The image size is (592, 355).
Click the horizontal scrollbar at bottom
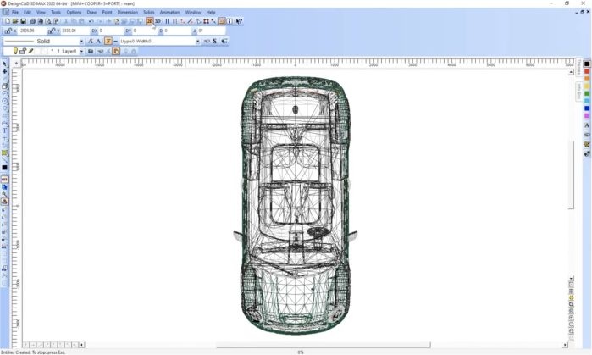[x=322, y=345]
